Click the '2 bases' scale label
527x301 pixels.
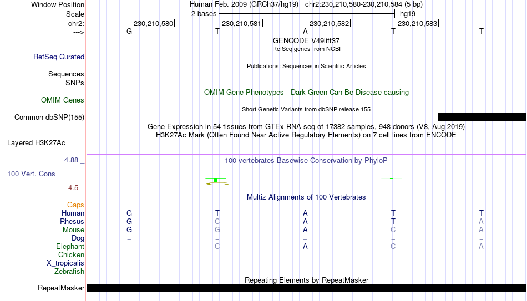tap(204, 14)
